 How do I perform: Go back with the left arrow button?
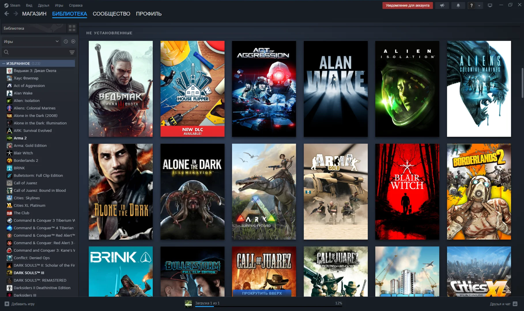tap(7, 14)
